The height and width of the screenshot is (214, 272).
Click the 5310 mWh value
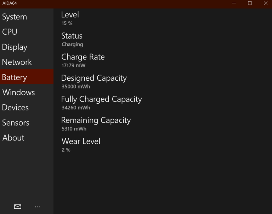point(74,129)
